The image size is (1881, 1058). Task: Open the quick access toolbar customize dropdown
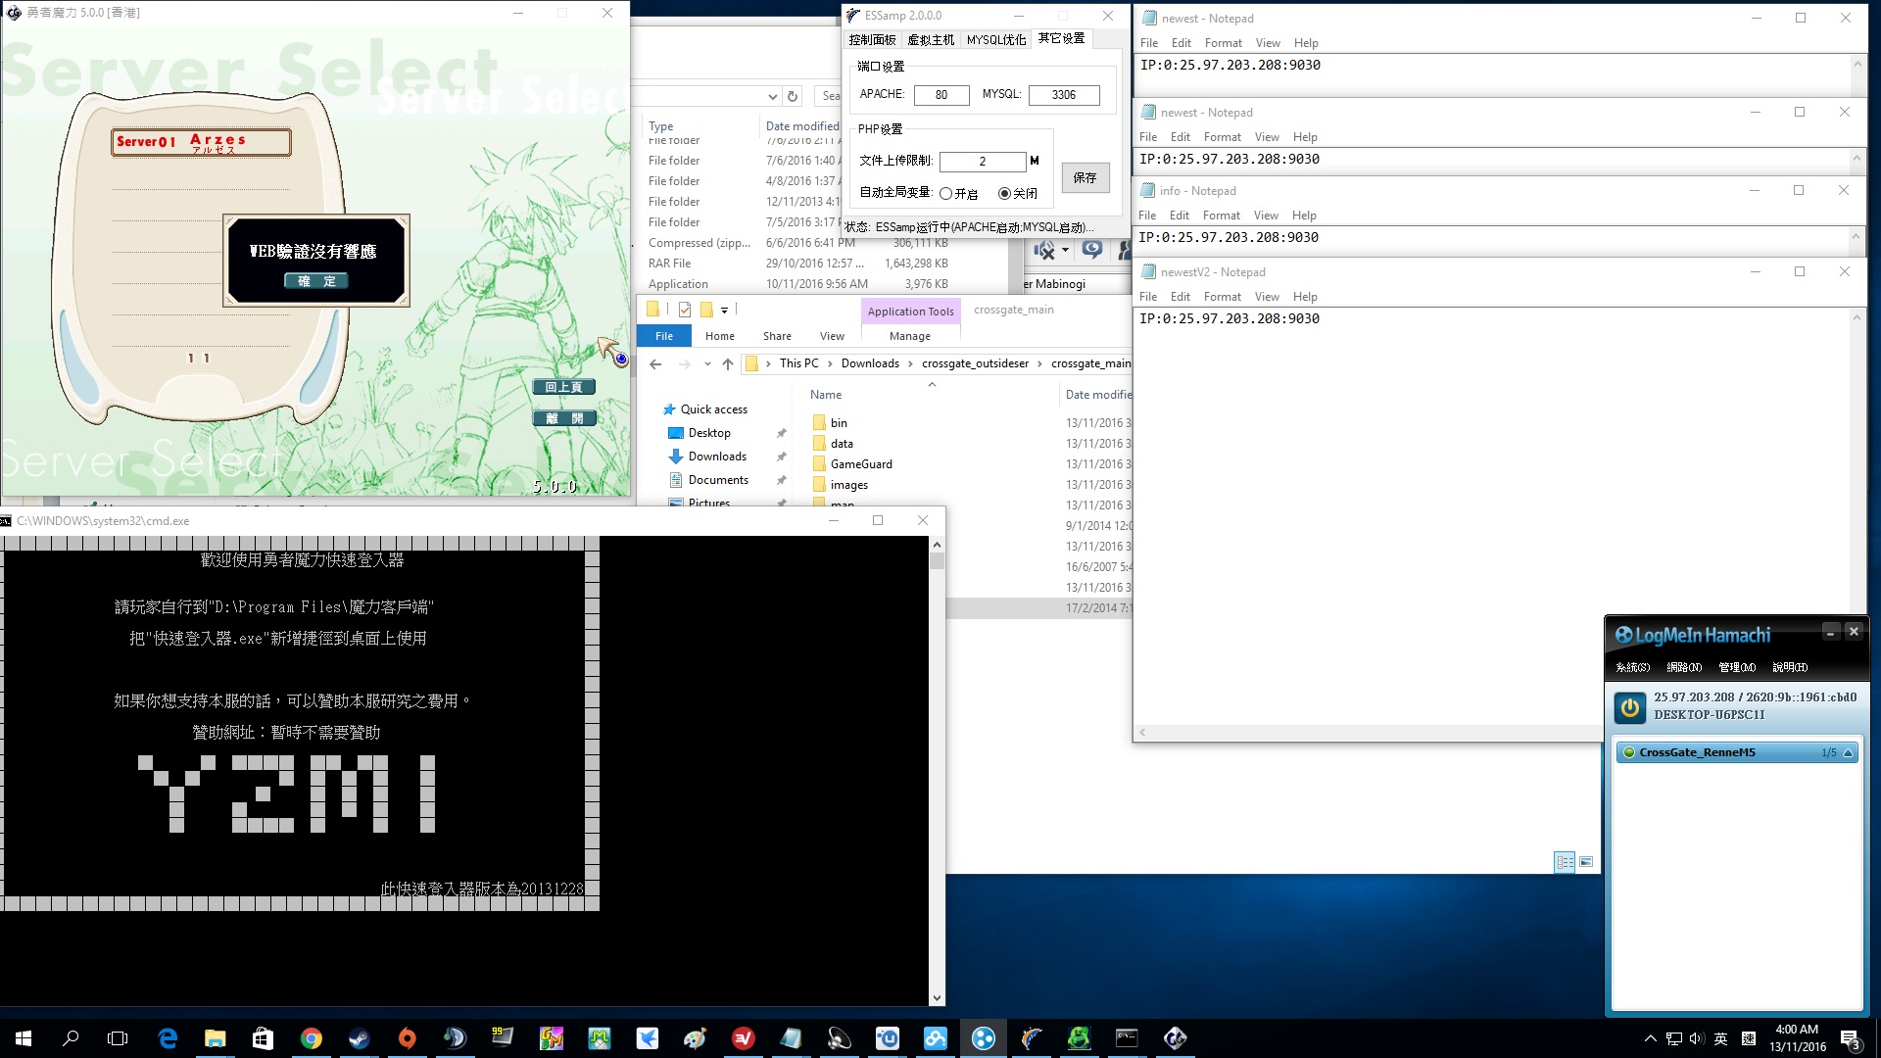pyautogui.click(x=724, y=310)
